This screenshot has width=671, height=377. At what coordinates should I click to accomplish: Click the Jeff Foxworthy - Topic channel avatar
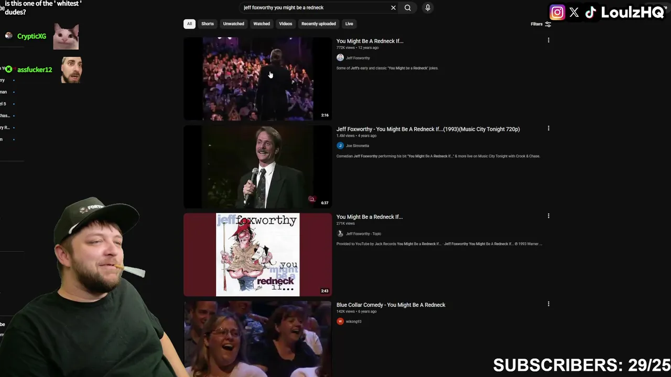click(x=340, y=234)
